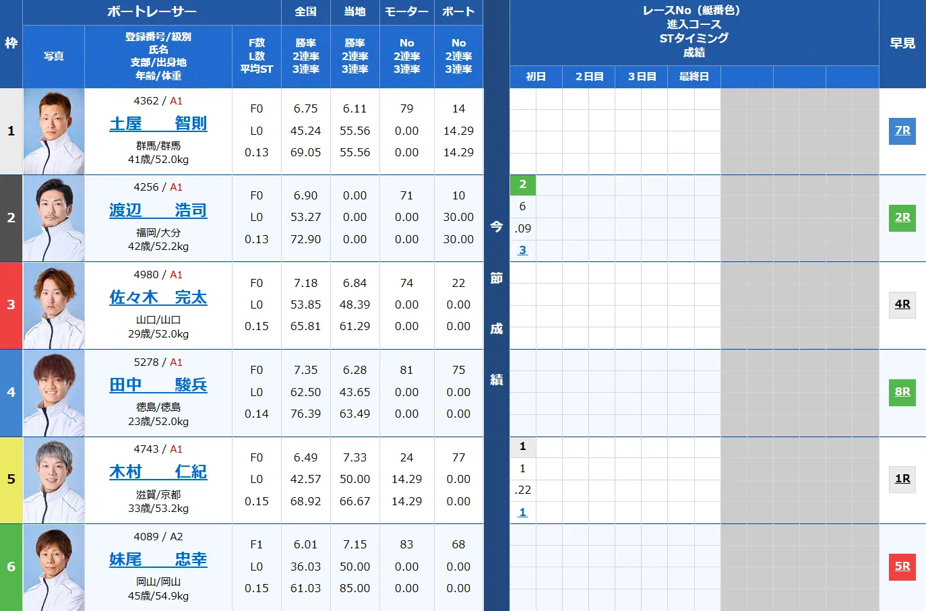Click the red 5R early-view button
This screenshot has height=611, width=926.
coord(902,567)
